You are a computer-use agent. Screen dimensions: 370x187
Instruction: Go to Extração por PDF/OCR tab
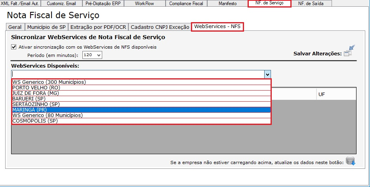pyautogui.click(x=98, y=27)
